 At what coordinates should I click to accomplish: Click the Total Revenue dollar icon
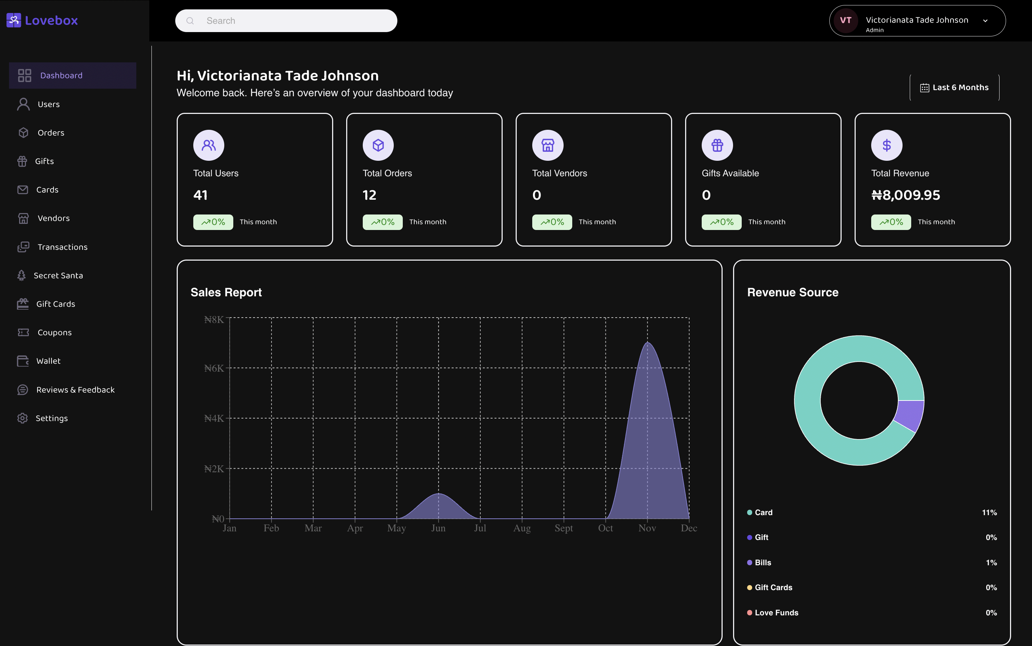pos(886,145)
